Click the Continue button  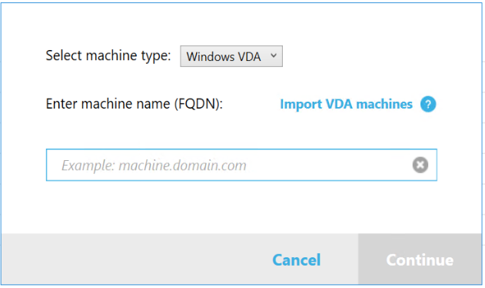click(420, 260)
